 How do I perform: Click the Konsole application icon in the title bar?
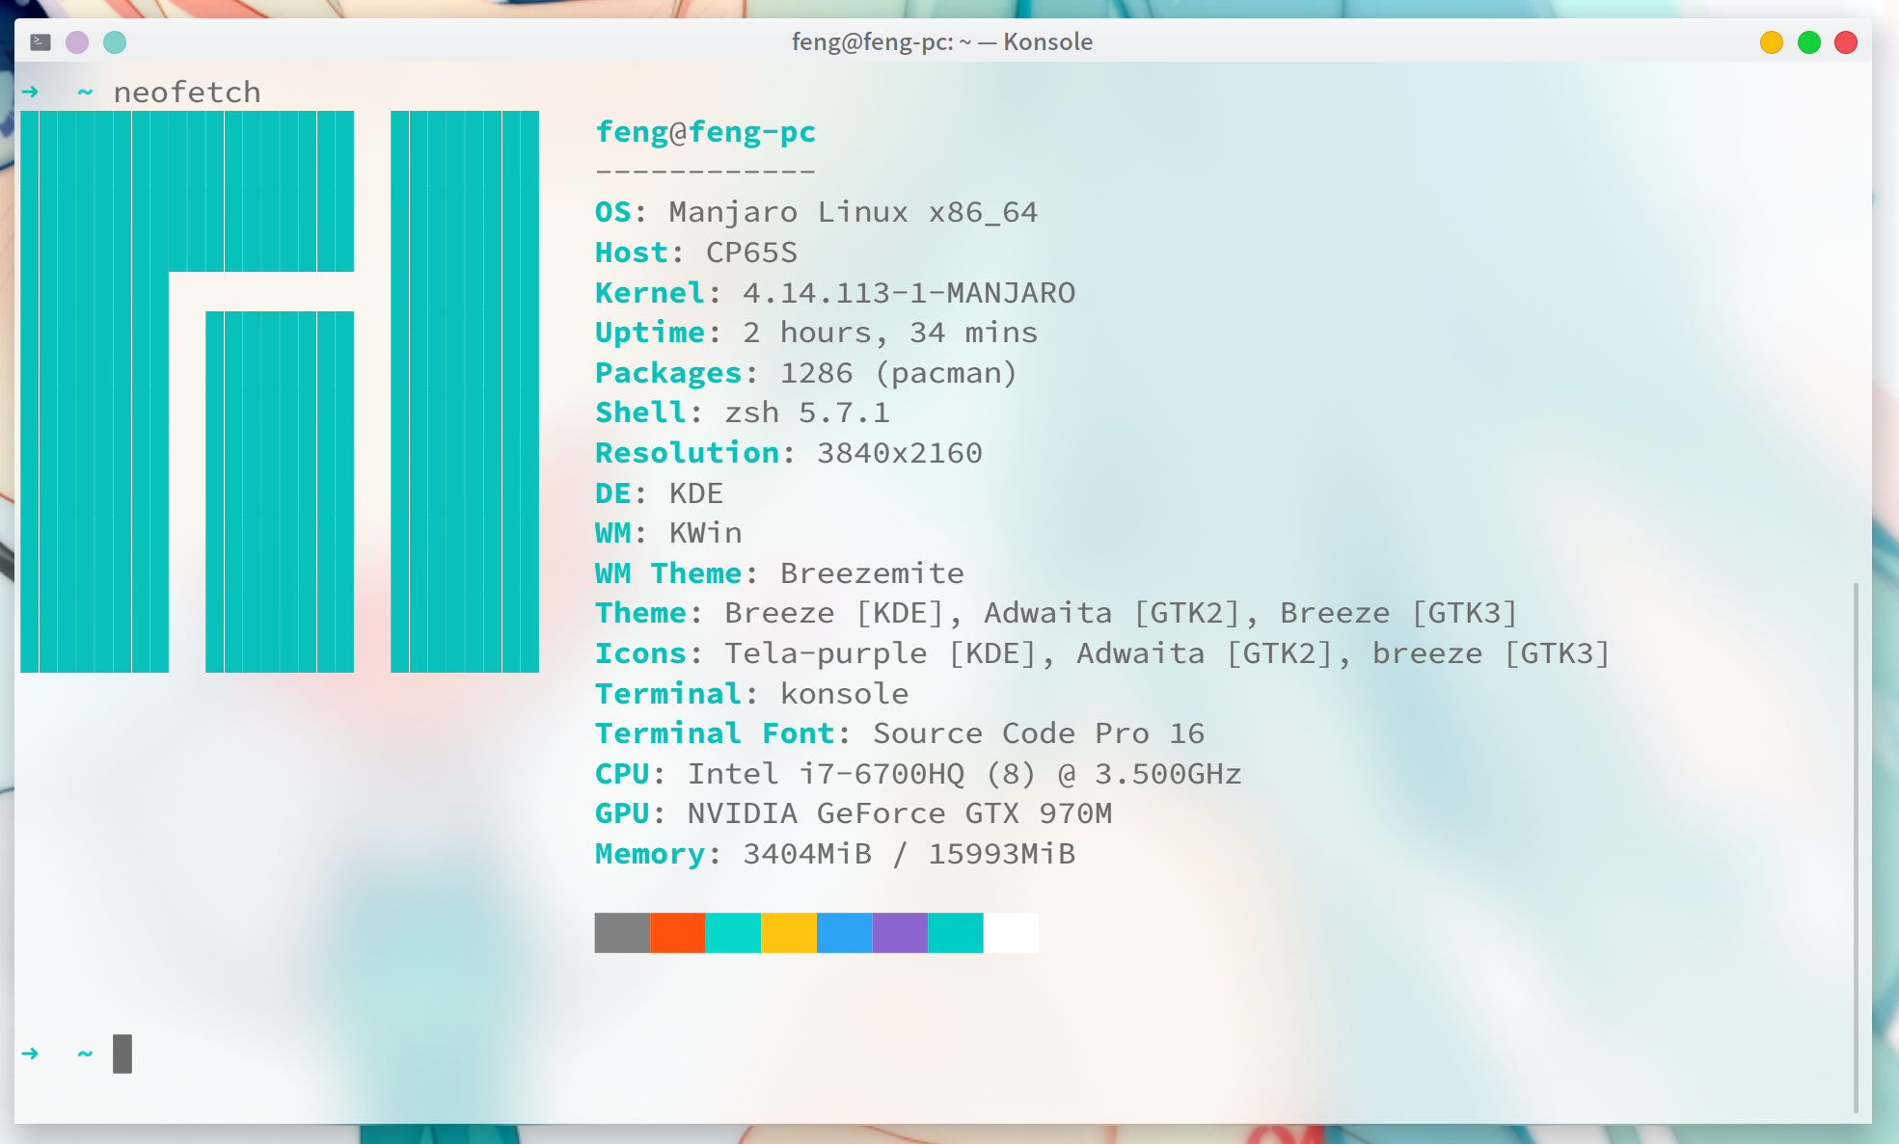click(x=40, y=41)
